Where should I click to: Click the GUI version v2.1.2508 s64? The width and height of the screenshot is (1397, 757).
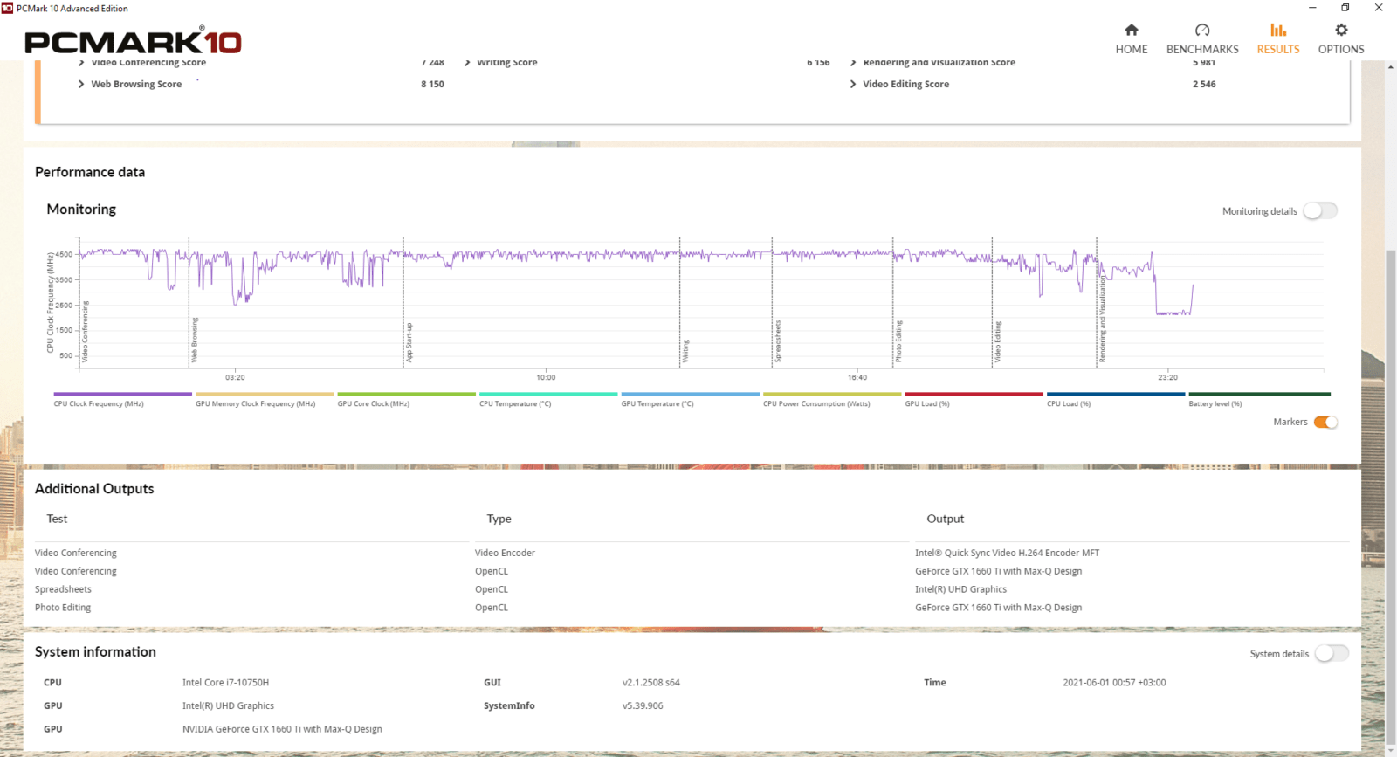pyautogui.click(x=650, y=683)
